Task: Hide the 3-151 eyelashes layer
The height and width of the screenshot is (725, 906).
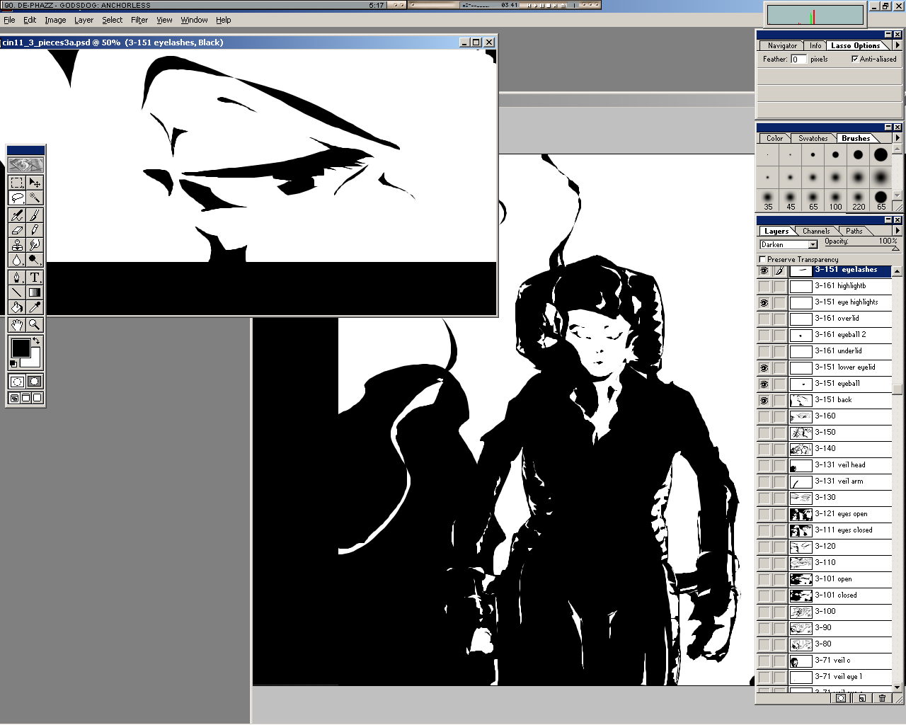Action: click(x=764, y=270)
